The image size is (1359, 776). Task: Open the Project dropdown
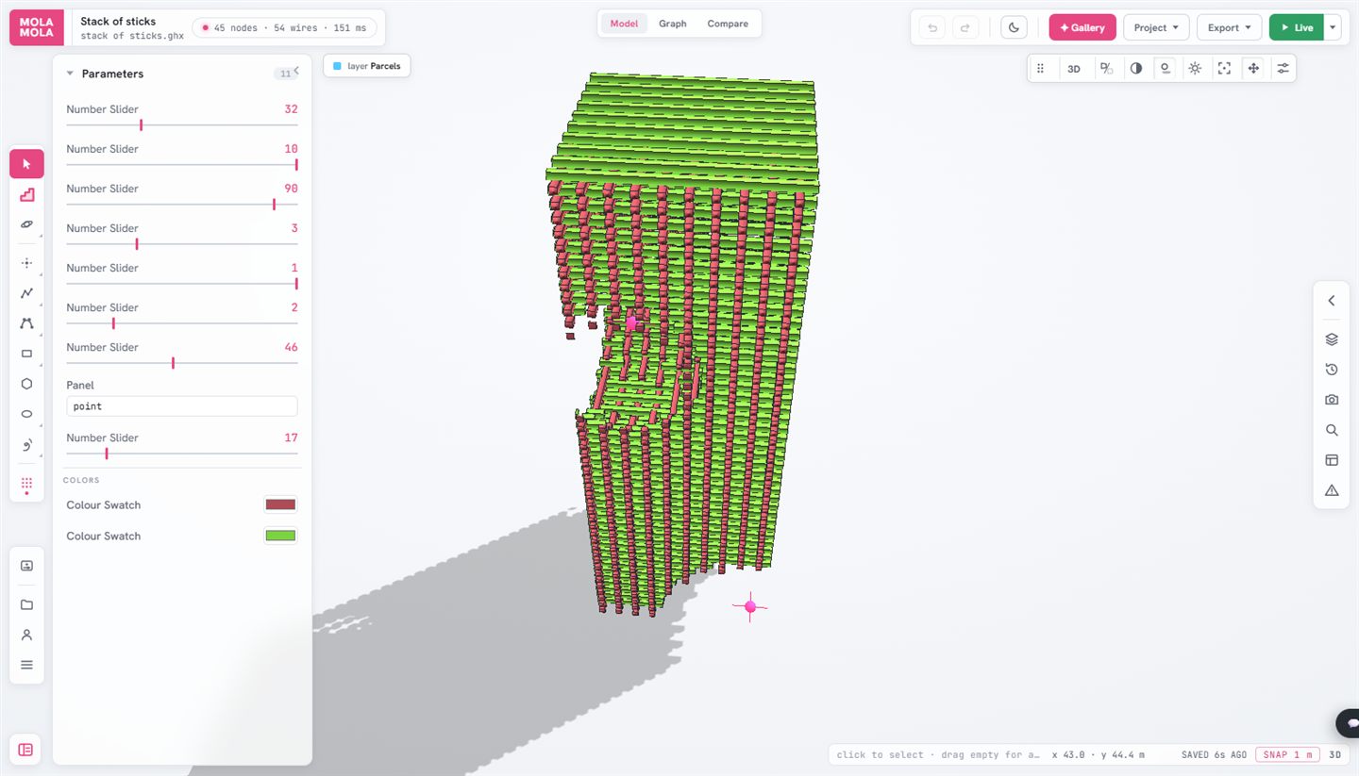click(x=1156, y=27)
